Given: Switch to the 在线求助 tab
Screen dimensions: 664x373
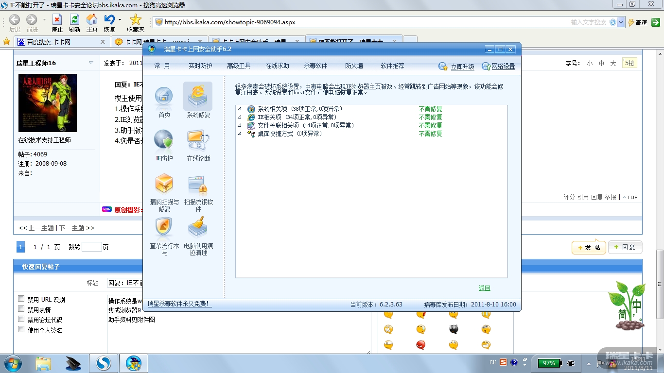Looking at the screenshot, I should [277, 66].
